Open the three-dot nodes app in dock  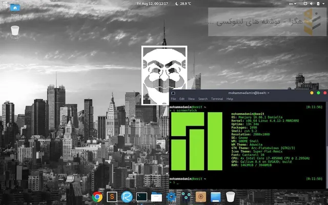[x=186, y=197]
